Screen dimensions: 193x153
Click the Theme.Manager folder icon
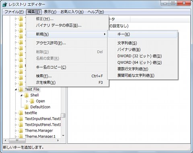tap(21, 131)
